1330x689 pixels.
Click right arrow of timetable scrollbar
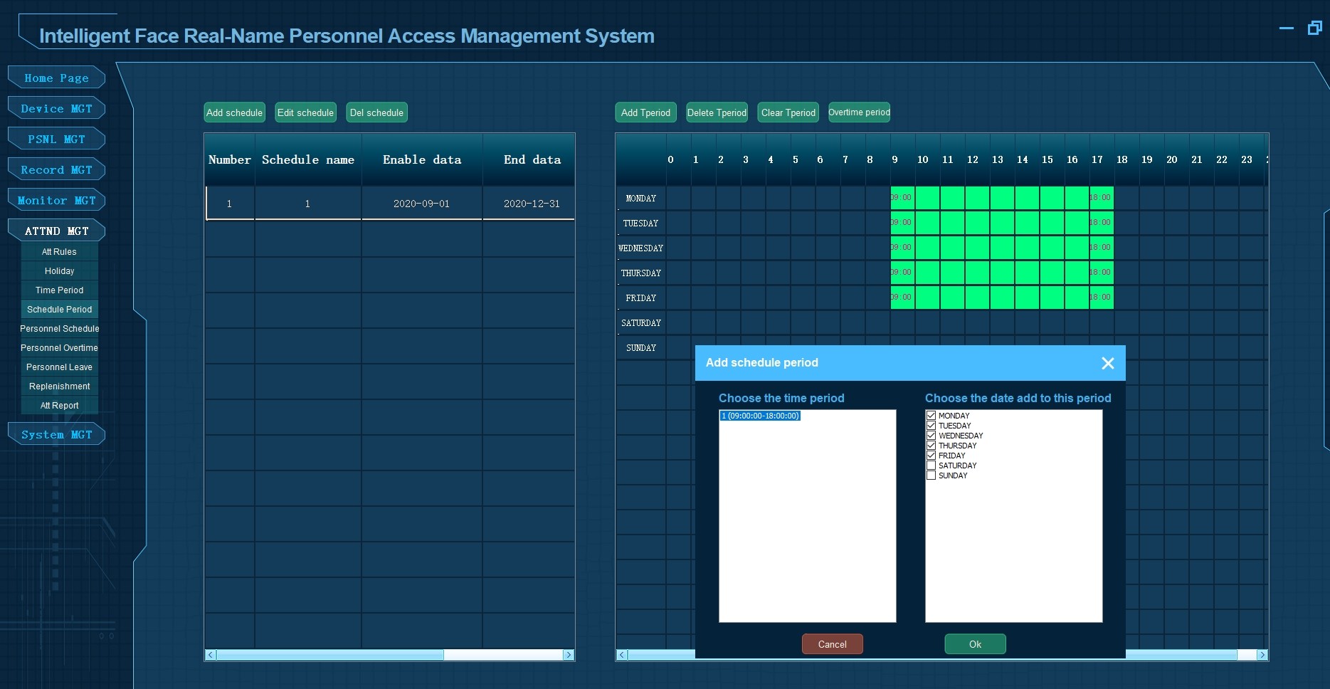click(1262, 655)
